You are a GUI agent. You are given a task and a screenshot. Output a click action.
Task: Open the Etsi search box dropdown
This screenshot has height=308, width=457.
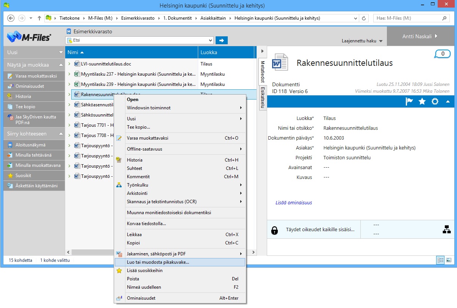(x=211, y=40)
